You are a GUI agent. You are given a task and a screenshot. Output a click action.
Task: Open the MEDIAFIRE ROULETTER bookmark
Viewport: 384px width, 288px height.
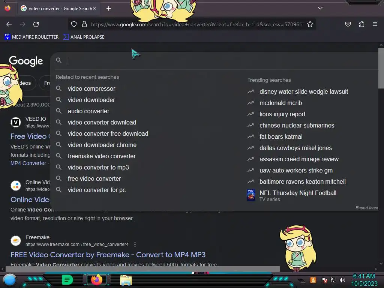click(x=31, y=37)
